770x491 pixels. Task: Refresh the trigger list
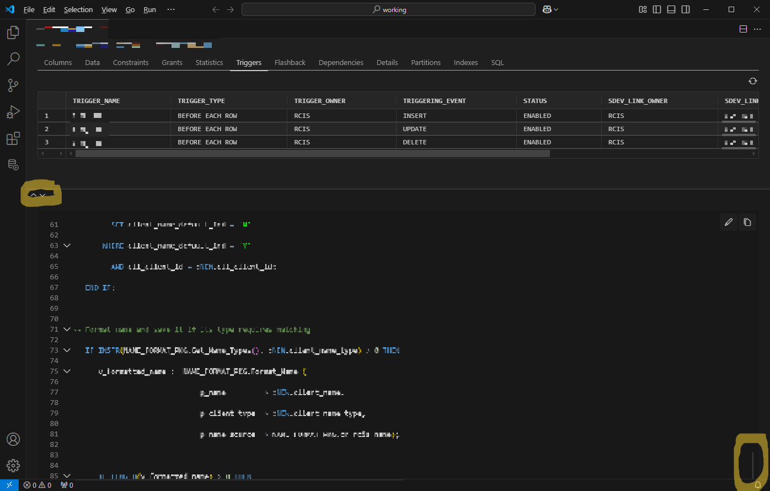point(752,80)
